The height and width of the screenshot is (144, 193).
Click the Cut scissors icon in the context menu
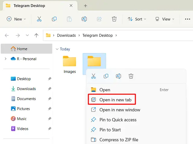pos(93,76)
